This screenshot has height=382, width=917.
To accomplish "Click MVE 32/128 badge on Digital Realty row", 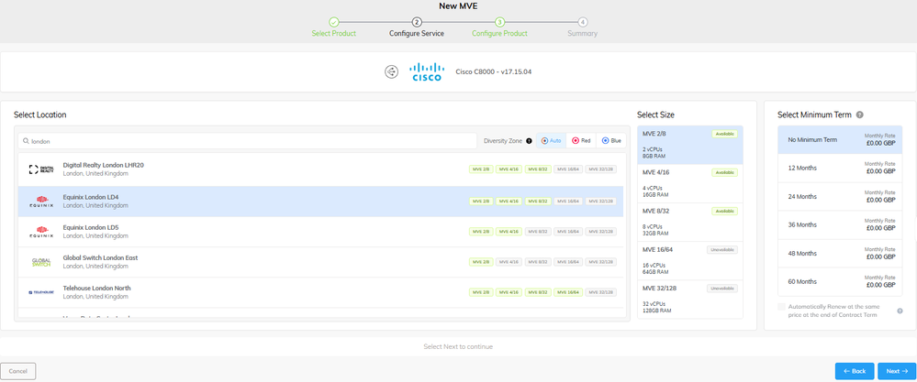I will click(x=600, y=169).
